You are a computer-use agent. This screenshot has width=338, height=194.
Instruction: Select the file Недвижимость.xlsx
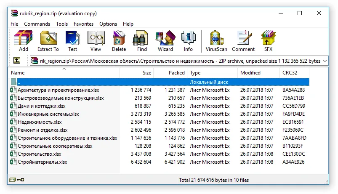click(40, 122)
